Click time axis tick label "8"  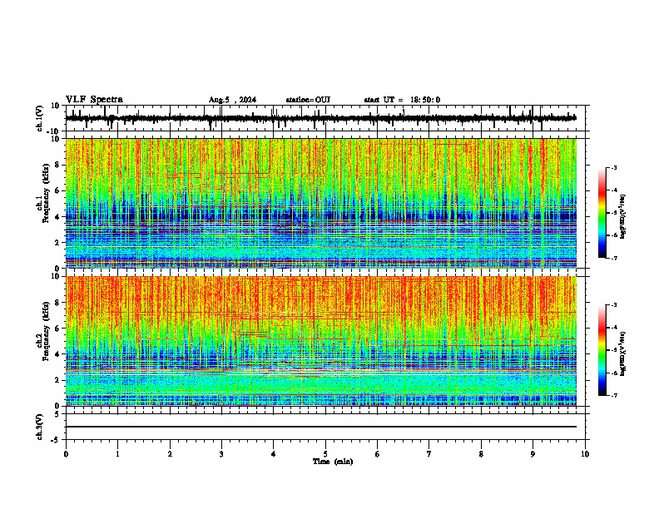481,454
